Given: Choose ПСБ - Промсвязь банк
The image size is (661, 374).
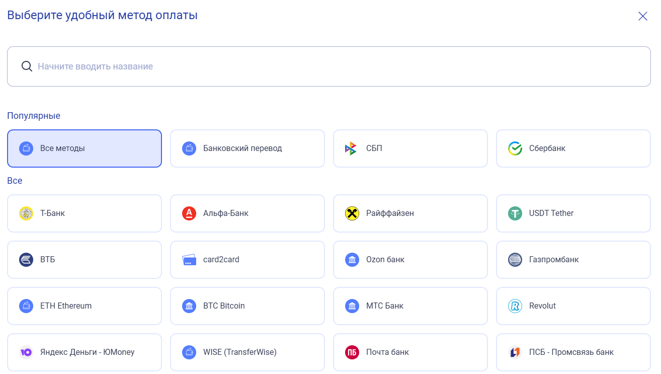Looking at the screenshot, I should [x=573, y=352].
